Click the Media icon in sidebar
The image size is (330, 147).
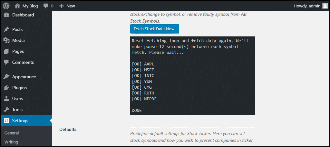6,40
